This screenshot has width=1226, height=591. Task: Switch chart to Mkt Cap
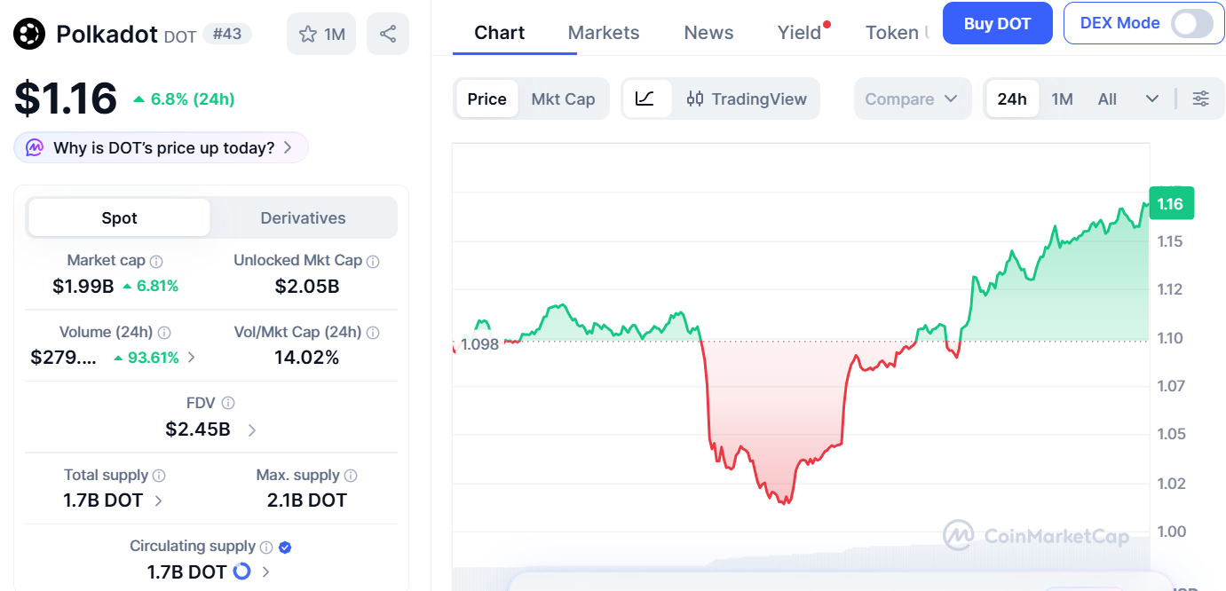[563, 98]
